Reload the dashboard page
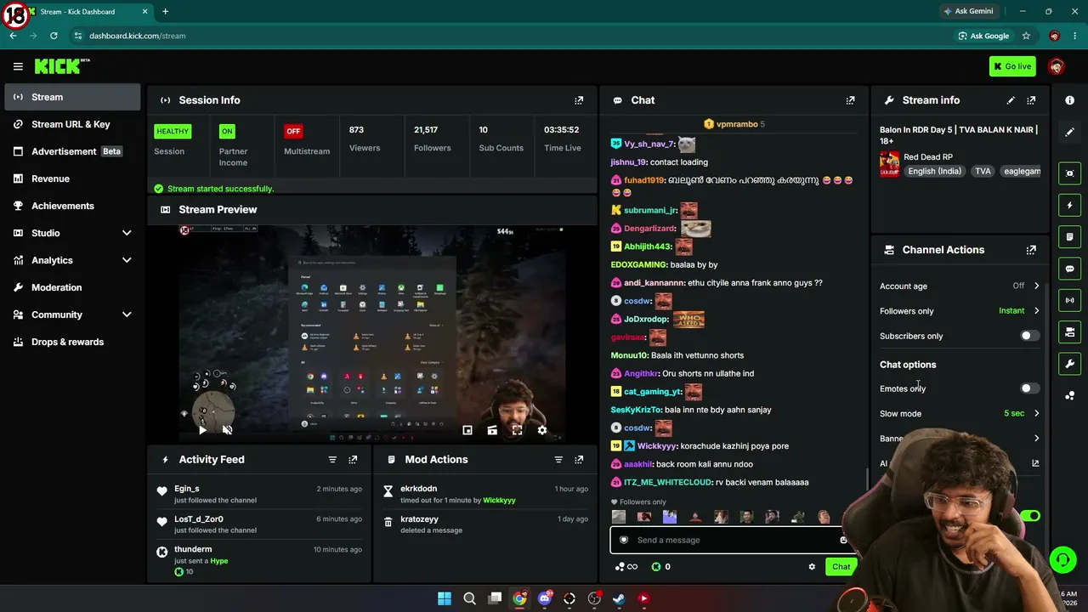Screen dimensions: 1088x612 tap(54, 36)
